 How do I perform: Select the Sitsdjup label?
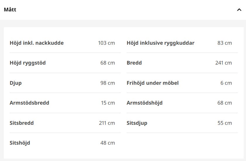coord(137,123)
